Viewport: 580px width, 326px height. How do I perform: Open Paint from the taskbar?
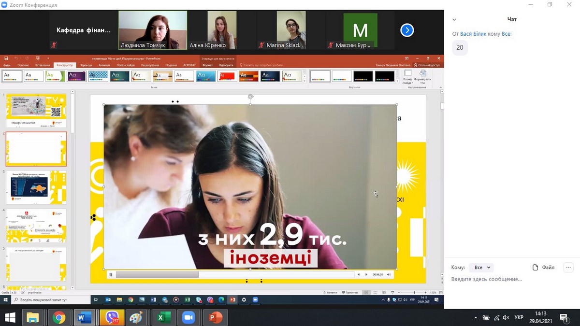[137, 317]
